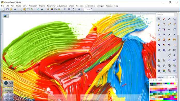Increase the zoom percentage stepper
The height and width of the screenshot is (101, 180).
click(92, 9)
